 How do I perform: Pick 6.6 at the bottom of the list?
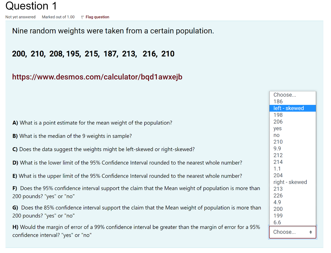click(277, 222)
